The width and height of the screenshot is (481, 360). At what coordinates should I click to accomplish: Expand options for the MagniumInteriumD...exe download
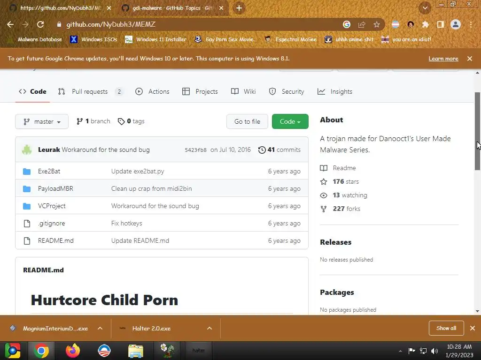coord(100,328)
